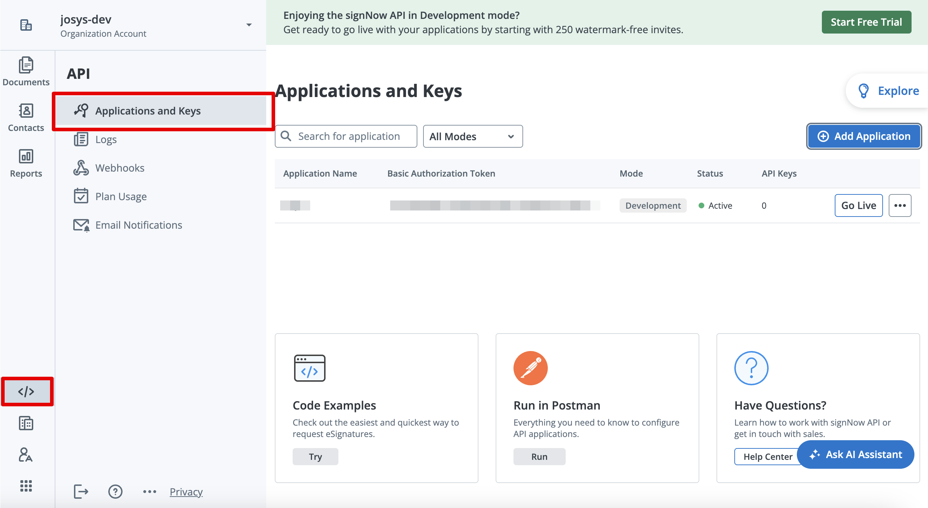Viewport: 928px width, 508px height.
Task: Expand the josys-dev organization account dropdown
Action: click(249, 25)
